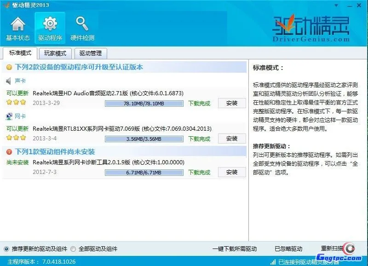Click 一键下载所需驱动 at the bottom
This screenshot has width=368, height=266.
[236, 249]
